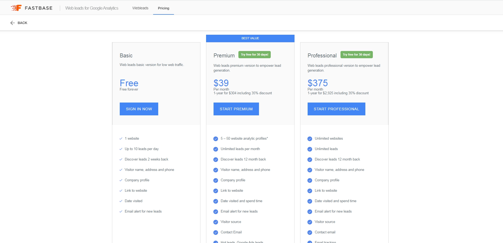
Task: Click the $39 Premium price text
Action: click(221, 83)
